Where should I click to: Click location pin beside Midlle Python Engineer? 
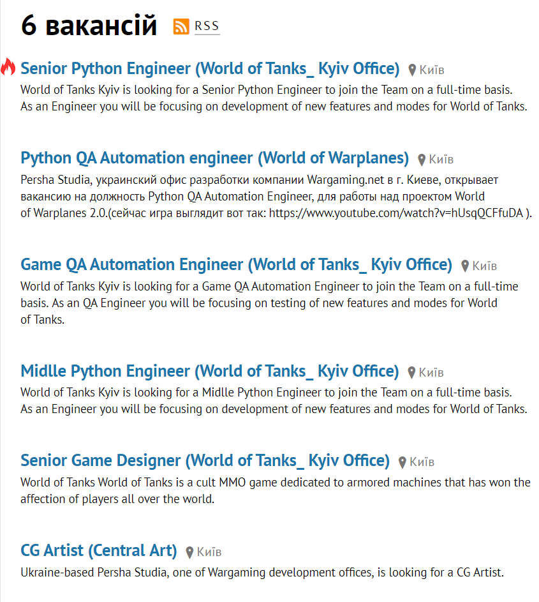click(411, 372)
